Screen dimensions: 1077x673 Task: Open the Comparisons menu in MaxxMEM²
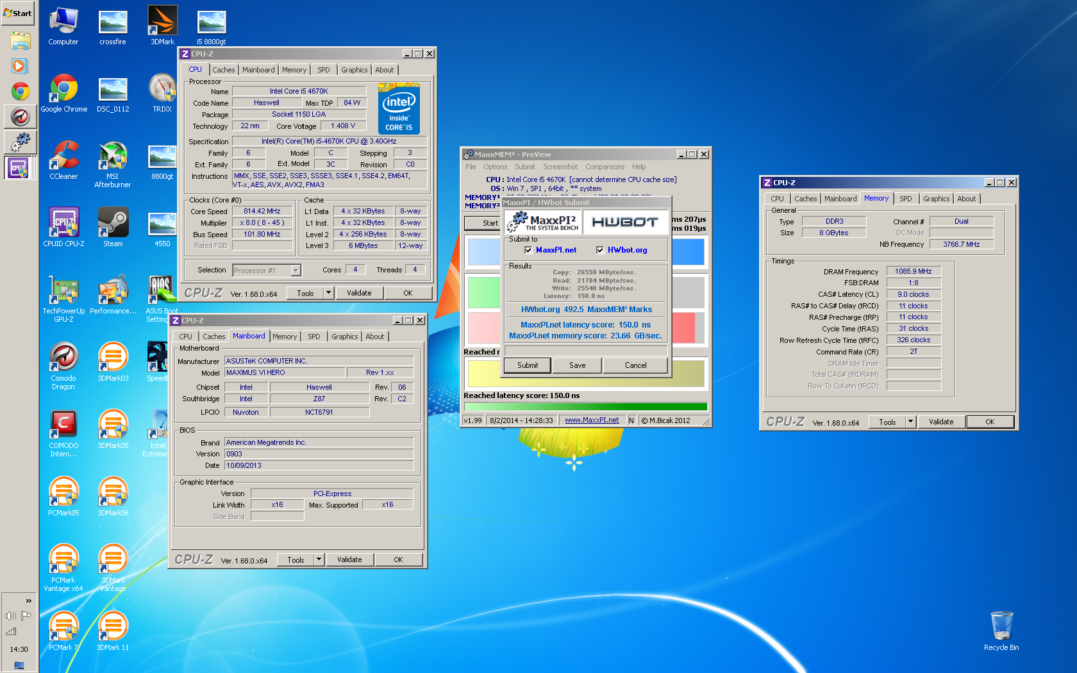pyautogui.click(x=605, y=167)
